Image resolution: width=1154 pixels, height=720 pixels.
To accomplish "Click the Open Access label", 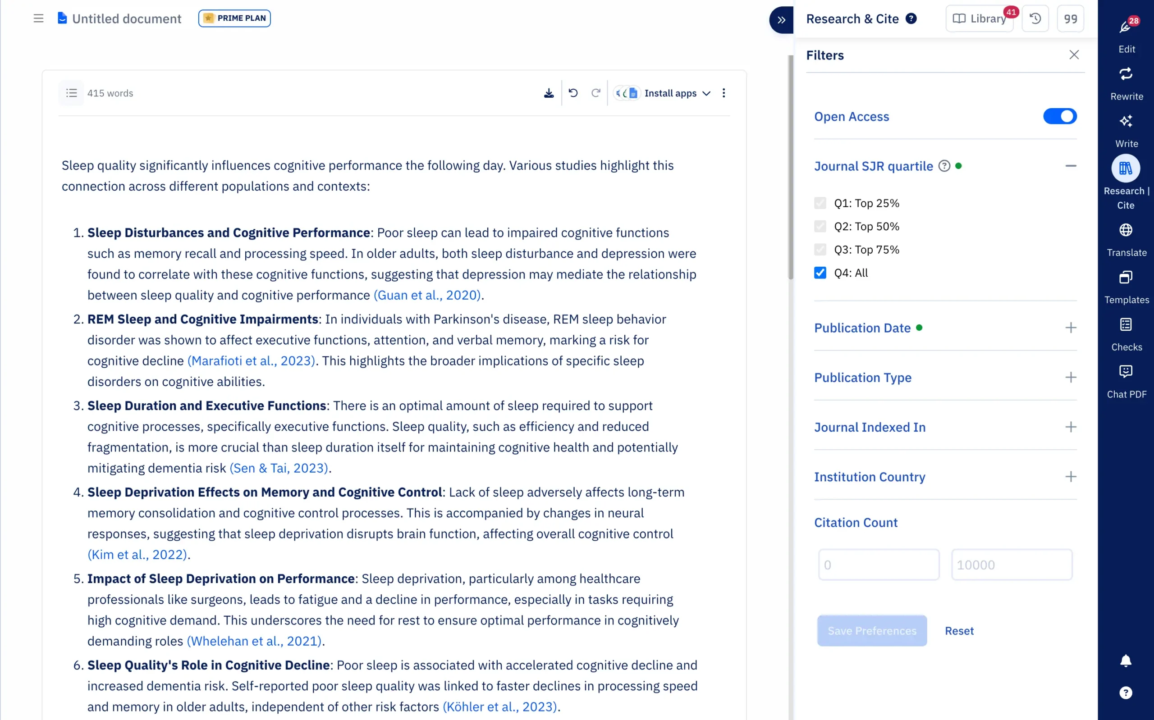I will coord(851,116).
